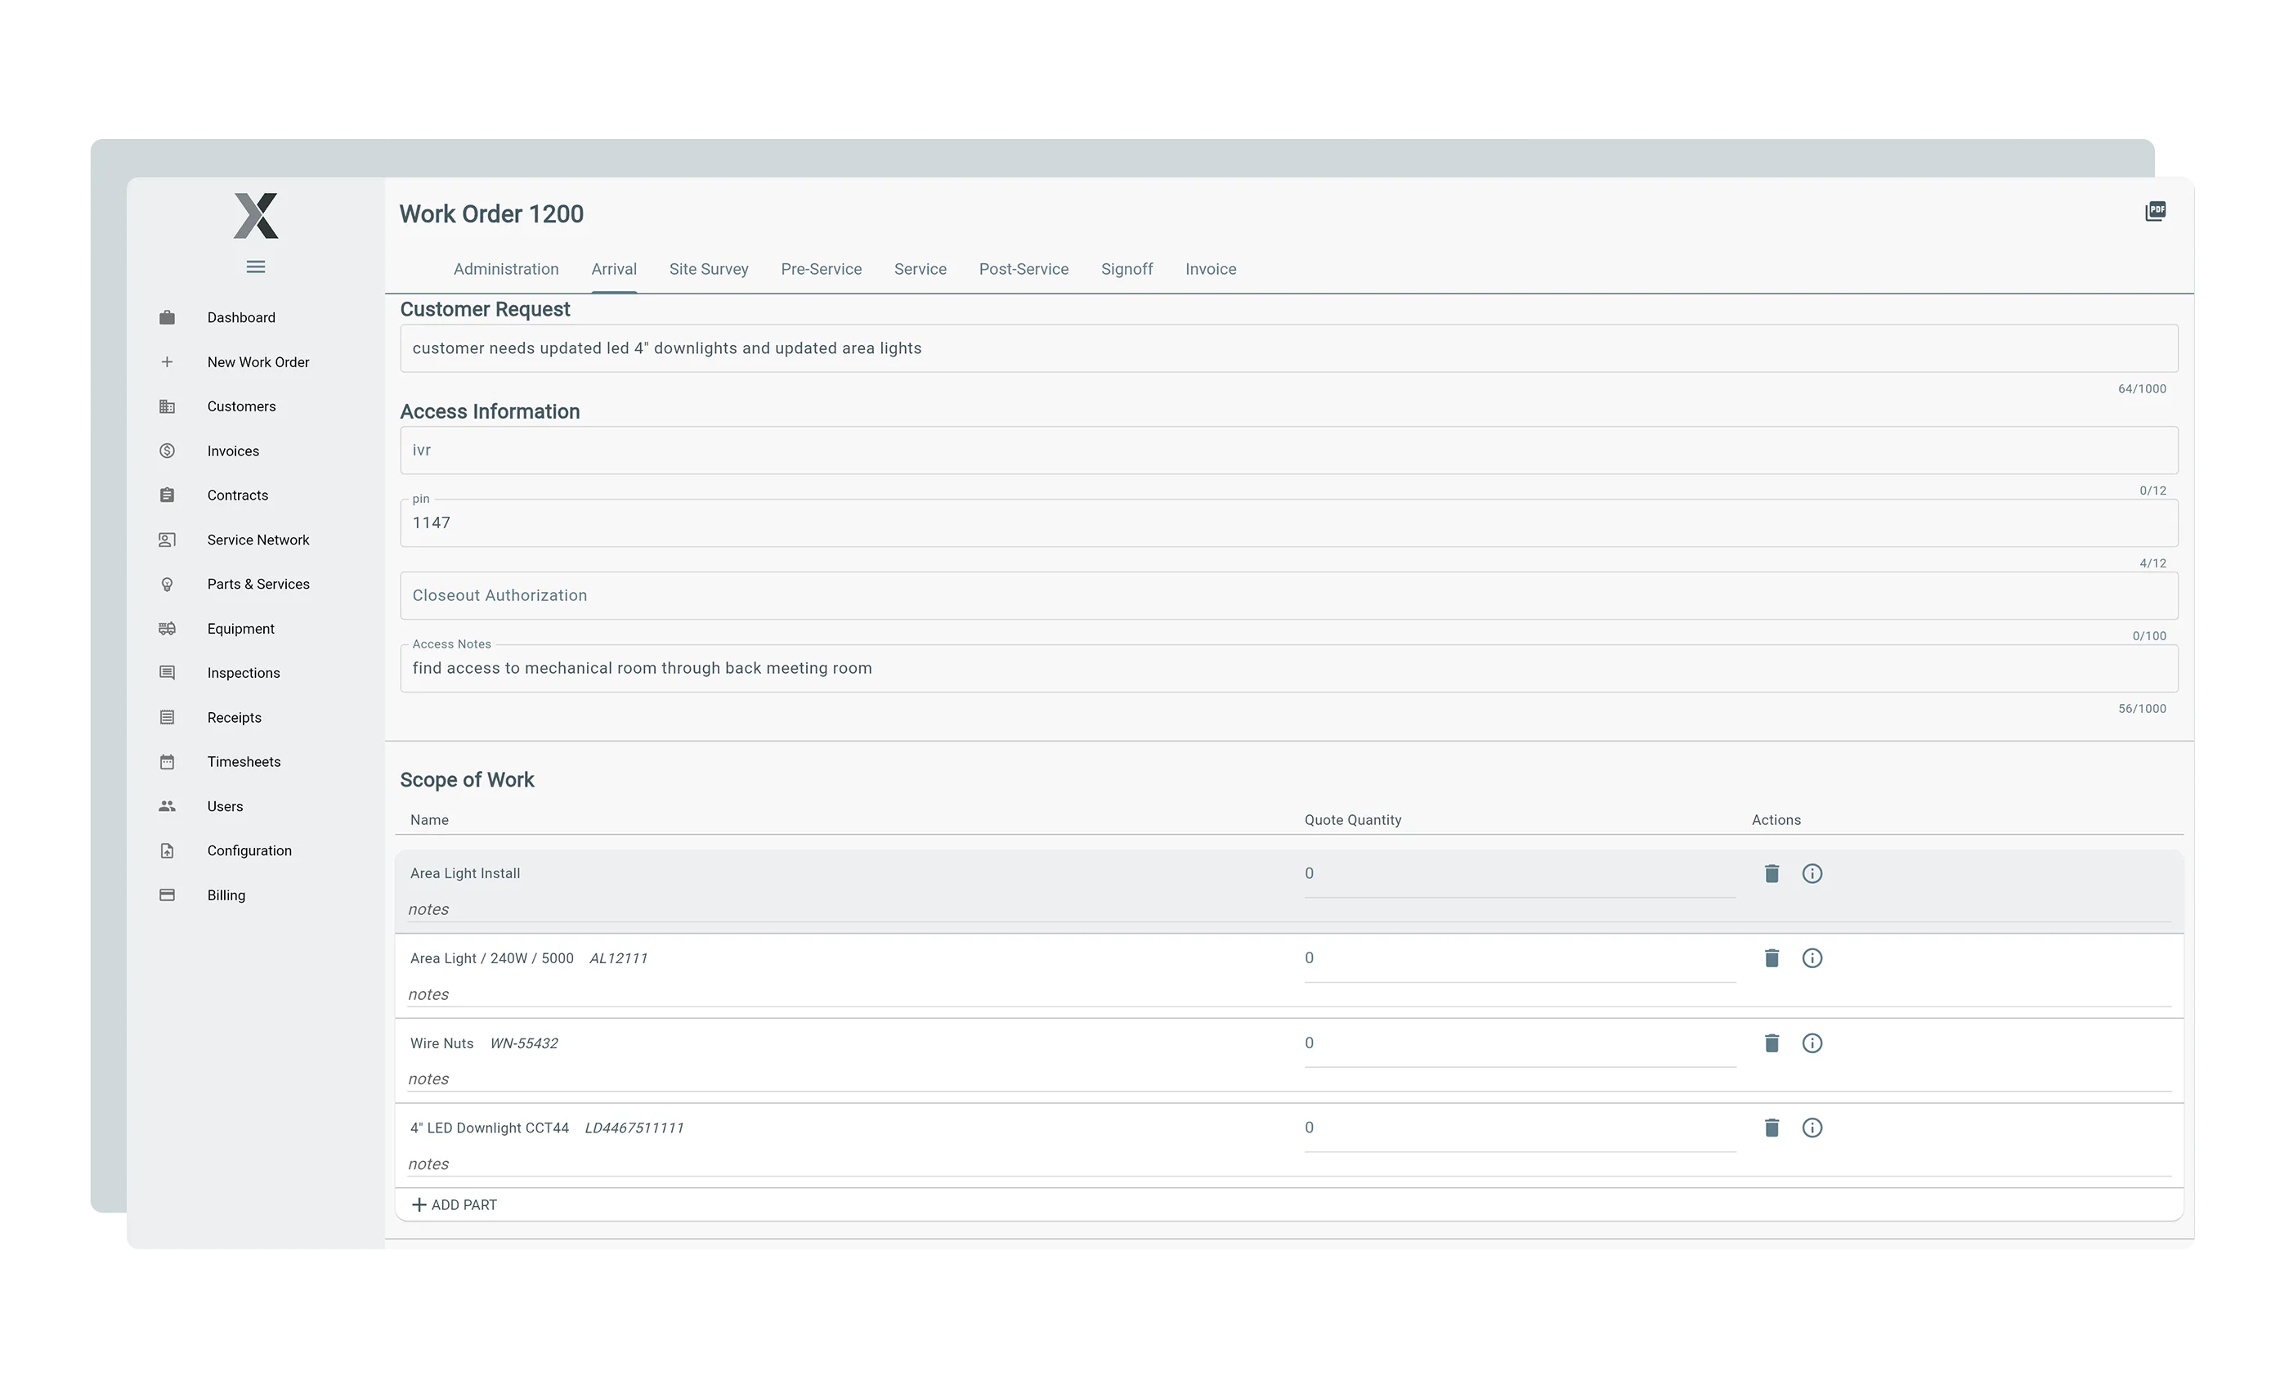
Task: View Receipts in the sidebar
Action: [x=233, y=717]
